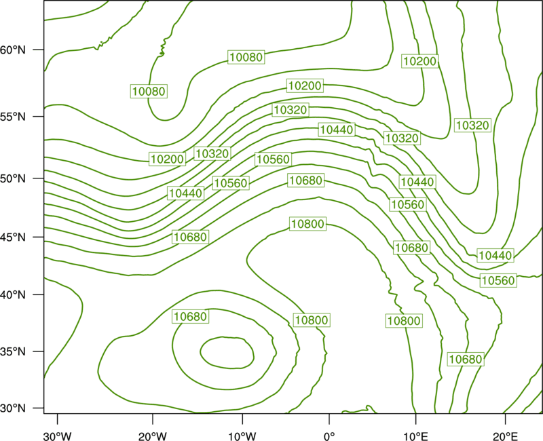Click the 40°N latitude axis label
The width and height of the screenshot is (543, 441).
coord(13,295)
